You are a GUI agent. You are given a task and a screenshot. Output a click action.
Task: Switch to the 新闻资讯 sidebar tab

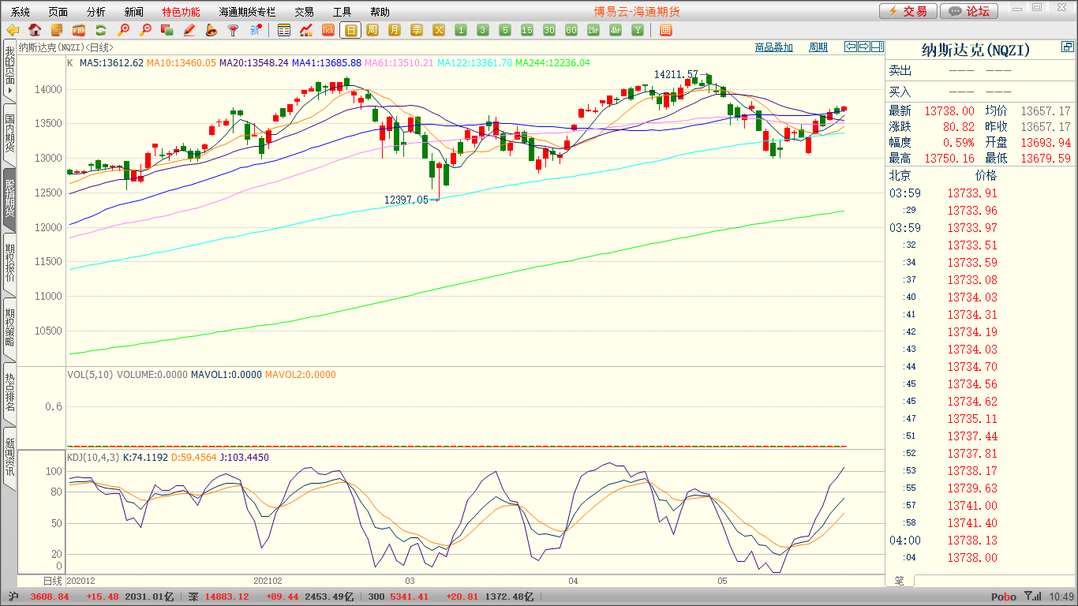pyautogui.click(x=9, y=458)
